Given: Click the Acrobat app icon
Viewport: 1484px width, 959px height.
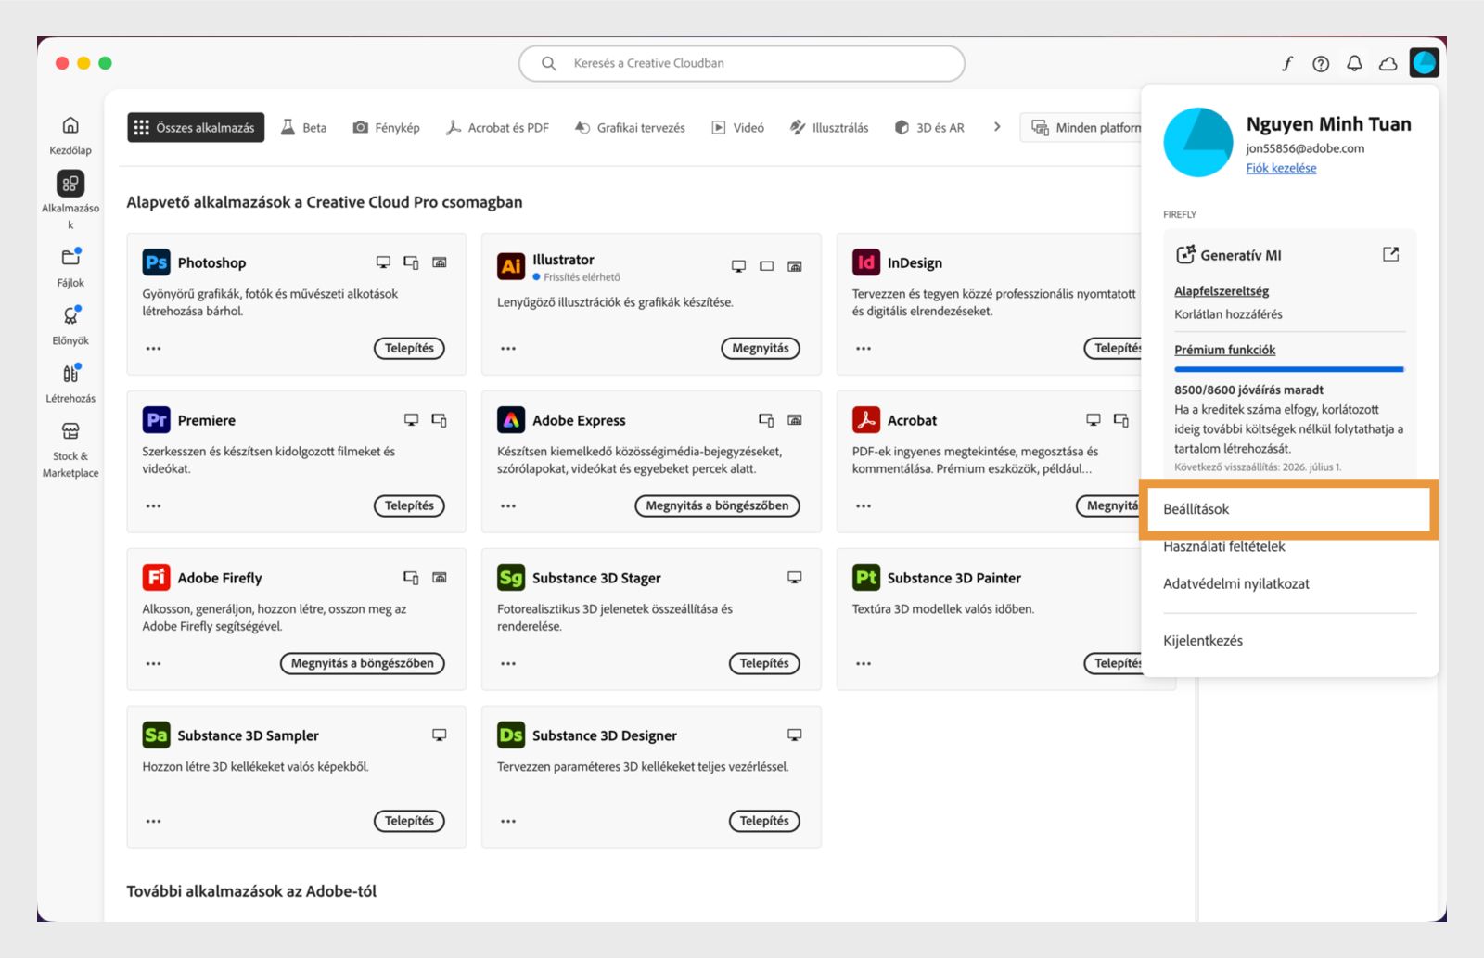Looking at the screenshot, I should (866, 420).
